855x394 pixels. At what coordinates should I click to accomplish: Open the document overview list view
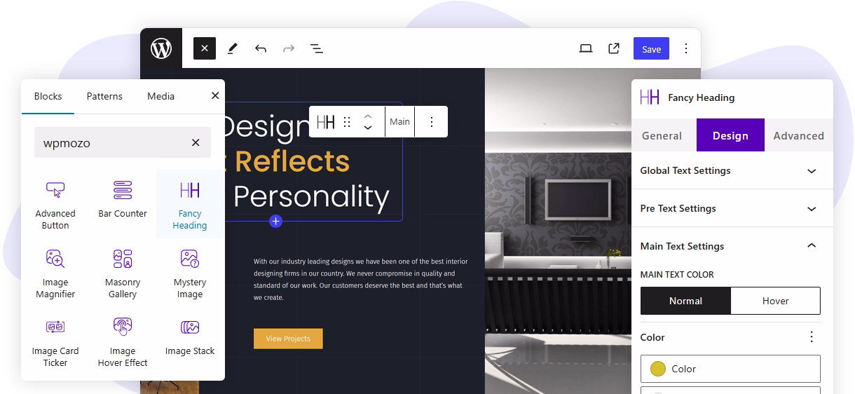coord(317,48)
